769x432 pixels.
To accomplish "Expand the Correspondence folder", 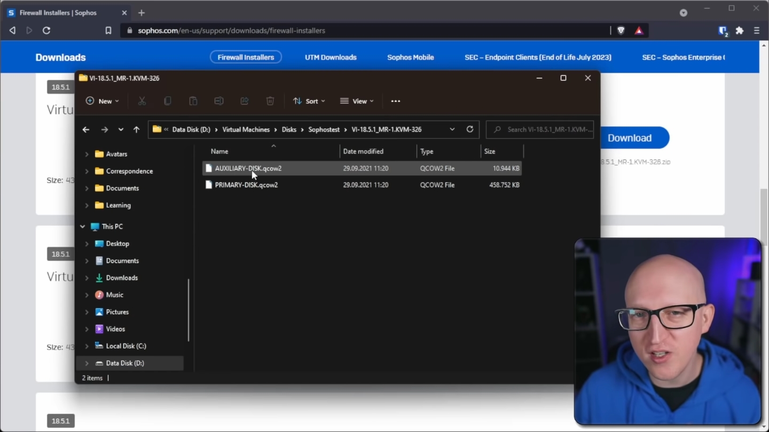I will click(87, 171).
